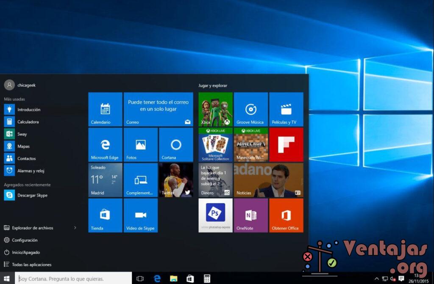Expand Todas las aplicaciones
Viewport: 434px width, 284px height.
(x=28, y=265)
